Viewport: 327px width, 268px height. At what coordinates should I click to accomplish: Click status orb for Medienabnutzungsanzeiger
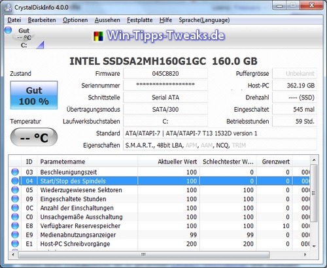15,235
